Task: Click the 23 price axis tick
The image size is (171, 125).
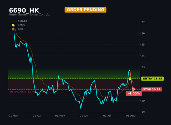Action: [143, 67]
